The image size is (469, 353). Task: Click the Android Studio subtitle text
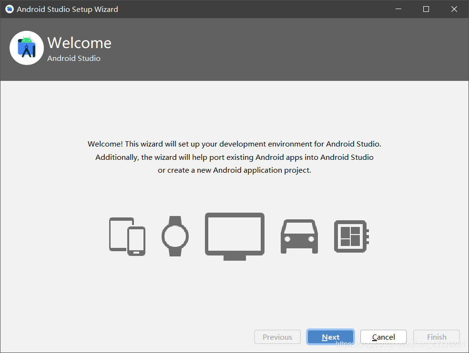[74, 58]
